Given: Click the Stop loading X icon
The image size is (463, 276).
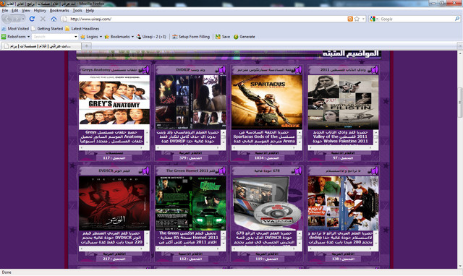Looking at the screenshot, I should pos(43,19).
